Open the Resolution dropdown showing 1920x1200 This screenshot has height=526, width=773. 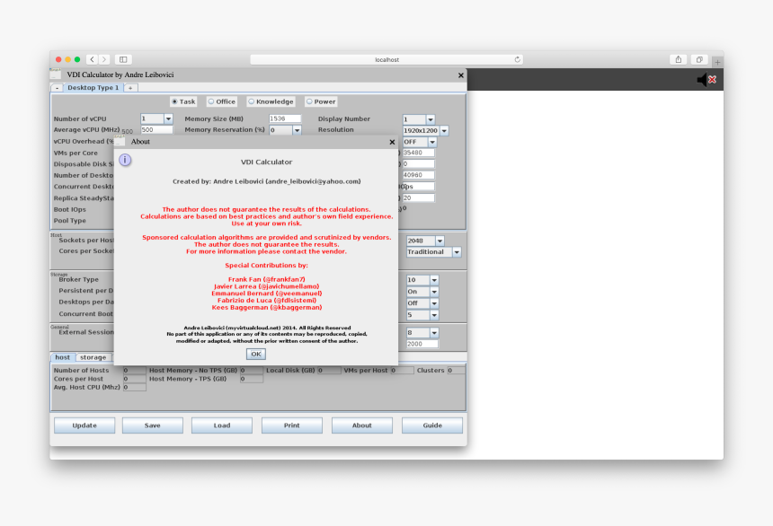(444, 129)
